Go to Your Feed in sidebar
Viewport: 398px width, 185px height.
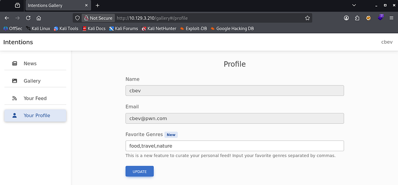pos(35,98)
